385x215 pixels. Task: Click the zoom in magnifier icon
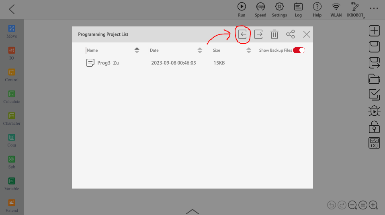tap(373, 205)
